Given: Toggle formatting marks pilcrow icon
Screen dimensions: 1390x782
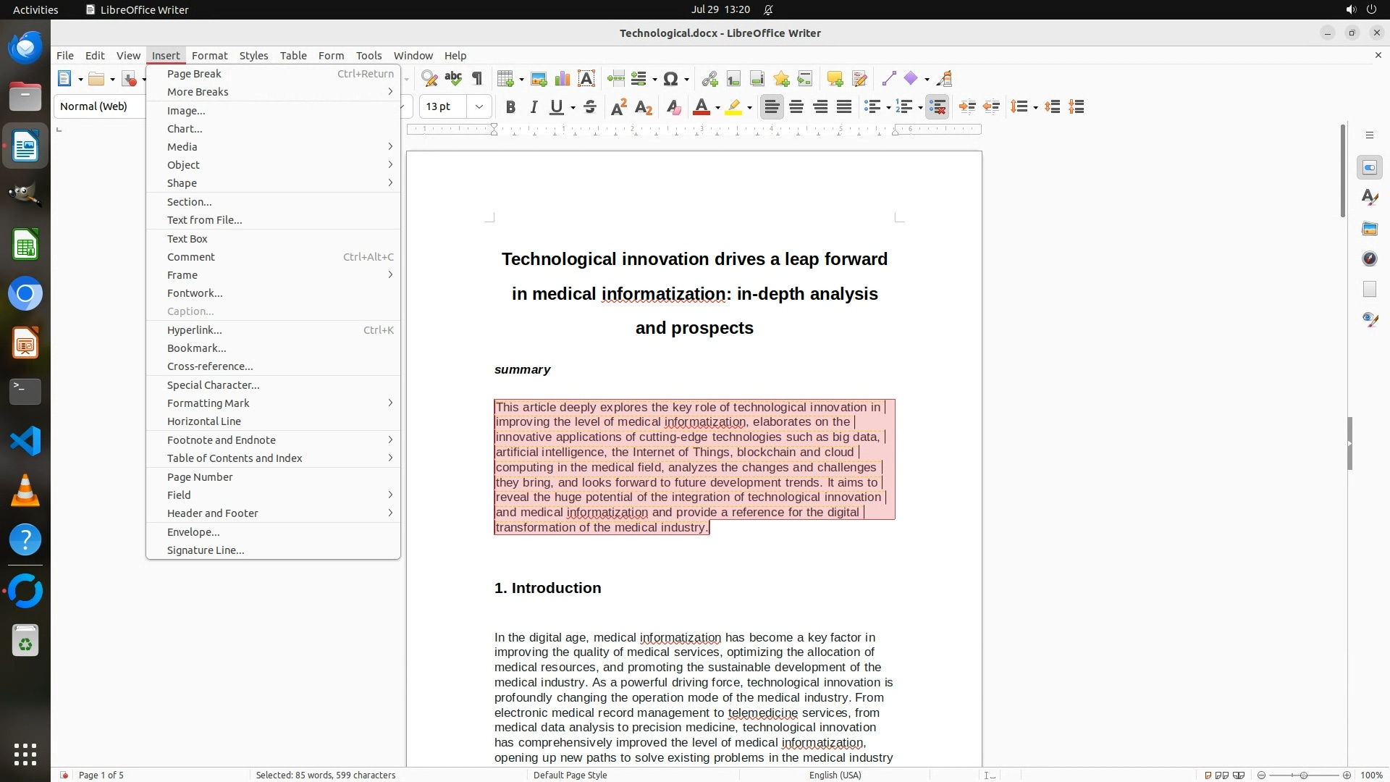Looking at the screenshot, I should 477,79.
